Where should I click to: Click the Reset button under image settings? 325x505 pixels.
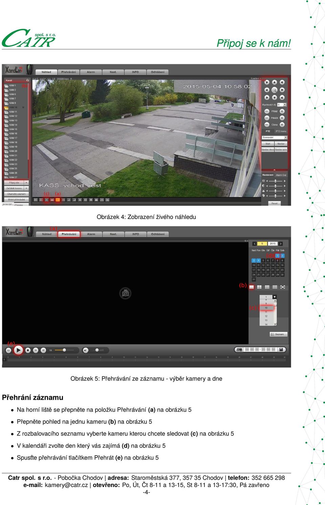pos(275,203)
